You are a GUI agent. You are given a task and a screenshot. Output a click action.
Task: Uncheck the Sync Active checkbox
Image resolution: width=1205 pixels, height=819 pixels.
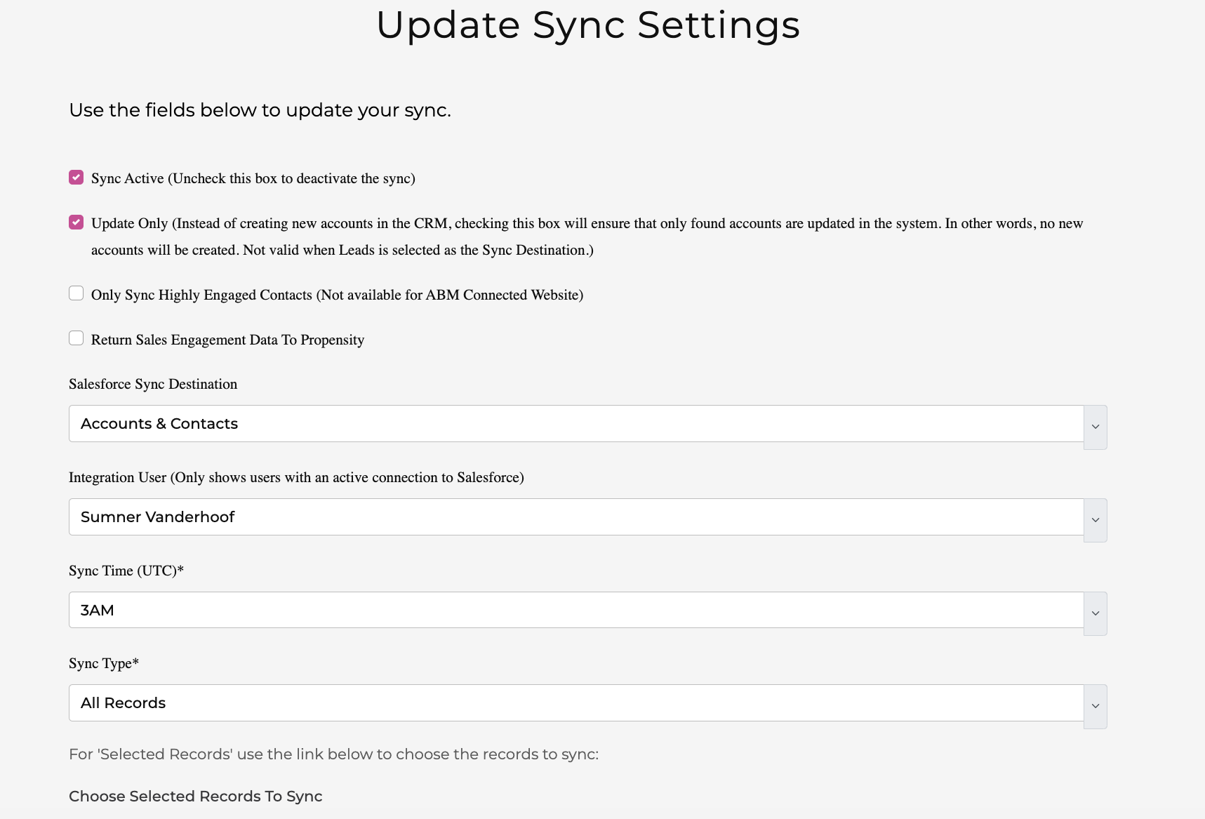pos(76,177)
